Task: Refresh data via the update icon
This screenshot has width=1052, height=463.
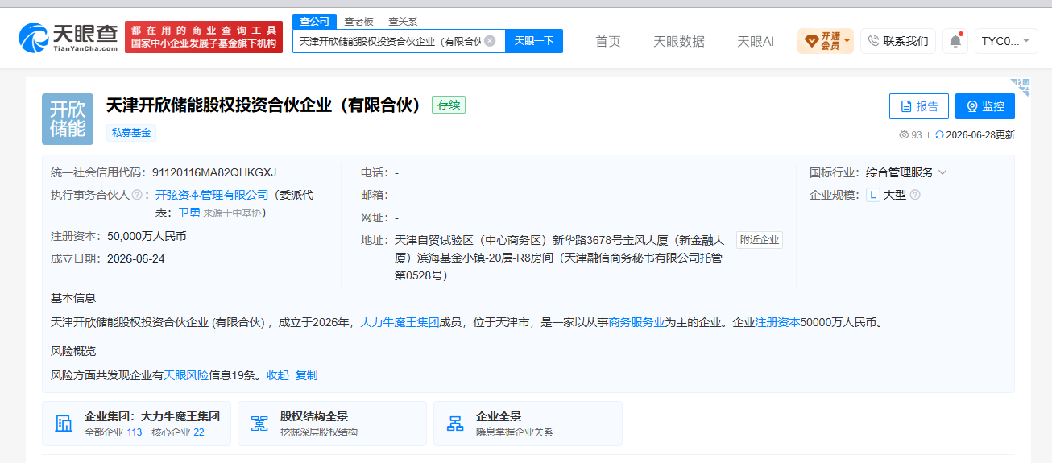Action: click(x=939, y=135)
